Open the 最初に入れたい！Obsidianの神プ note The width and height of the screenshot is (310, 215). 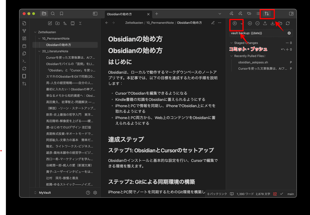click(x=71, y=89)
